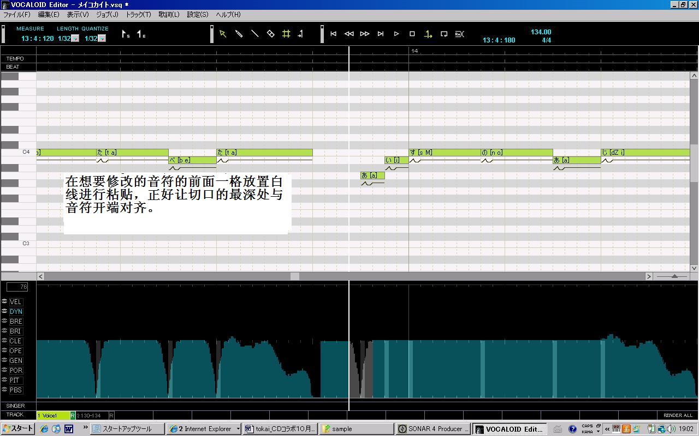Rewind playback position
This screenshot has height=436, width=699.
click(x=349, y=34)
